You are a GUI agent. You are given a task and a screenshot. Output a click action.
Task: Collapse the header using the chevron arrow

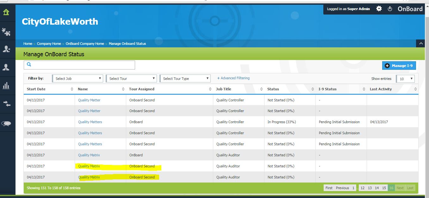click(x=420, y=43)
